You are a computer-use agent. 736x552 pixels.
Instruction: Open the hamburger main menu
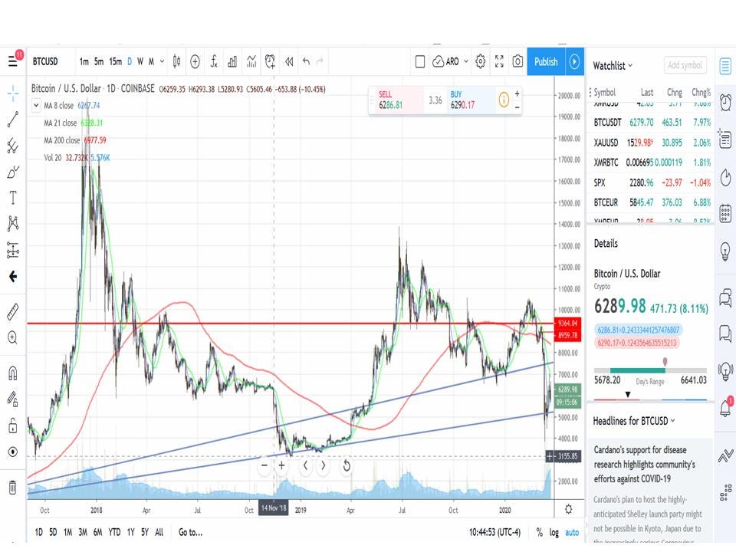pyautogui.click(x=13, y=61)
